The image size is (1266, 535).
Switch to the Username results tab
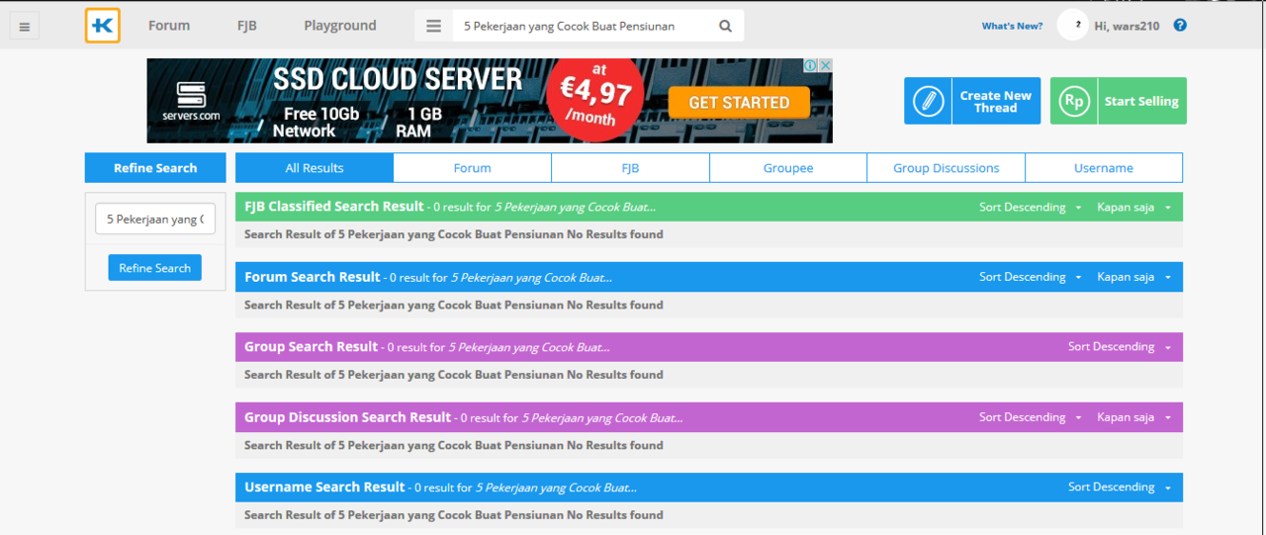pyautogui.click(x=1104, y=168)
